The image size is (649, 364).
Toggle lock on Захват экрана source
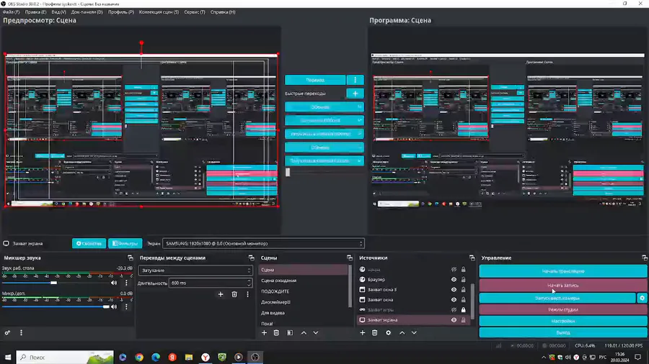click(463, 320)
